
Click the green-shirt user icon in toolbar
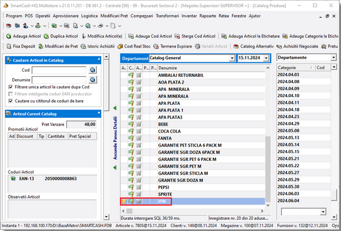coord(38,26)
